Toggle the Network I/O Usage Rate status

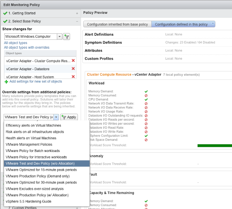[146, 111]
